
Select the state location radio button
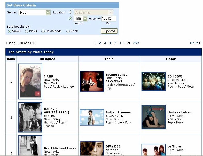click(x=70, y=12)
